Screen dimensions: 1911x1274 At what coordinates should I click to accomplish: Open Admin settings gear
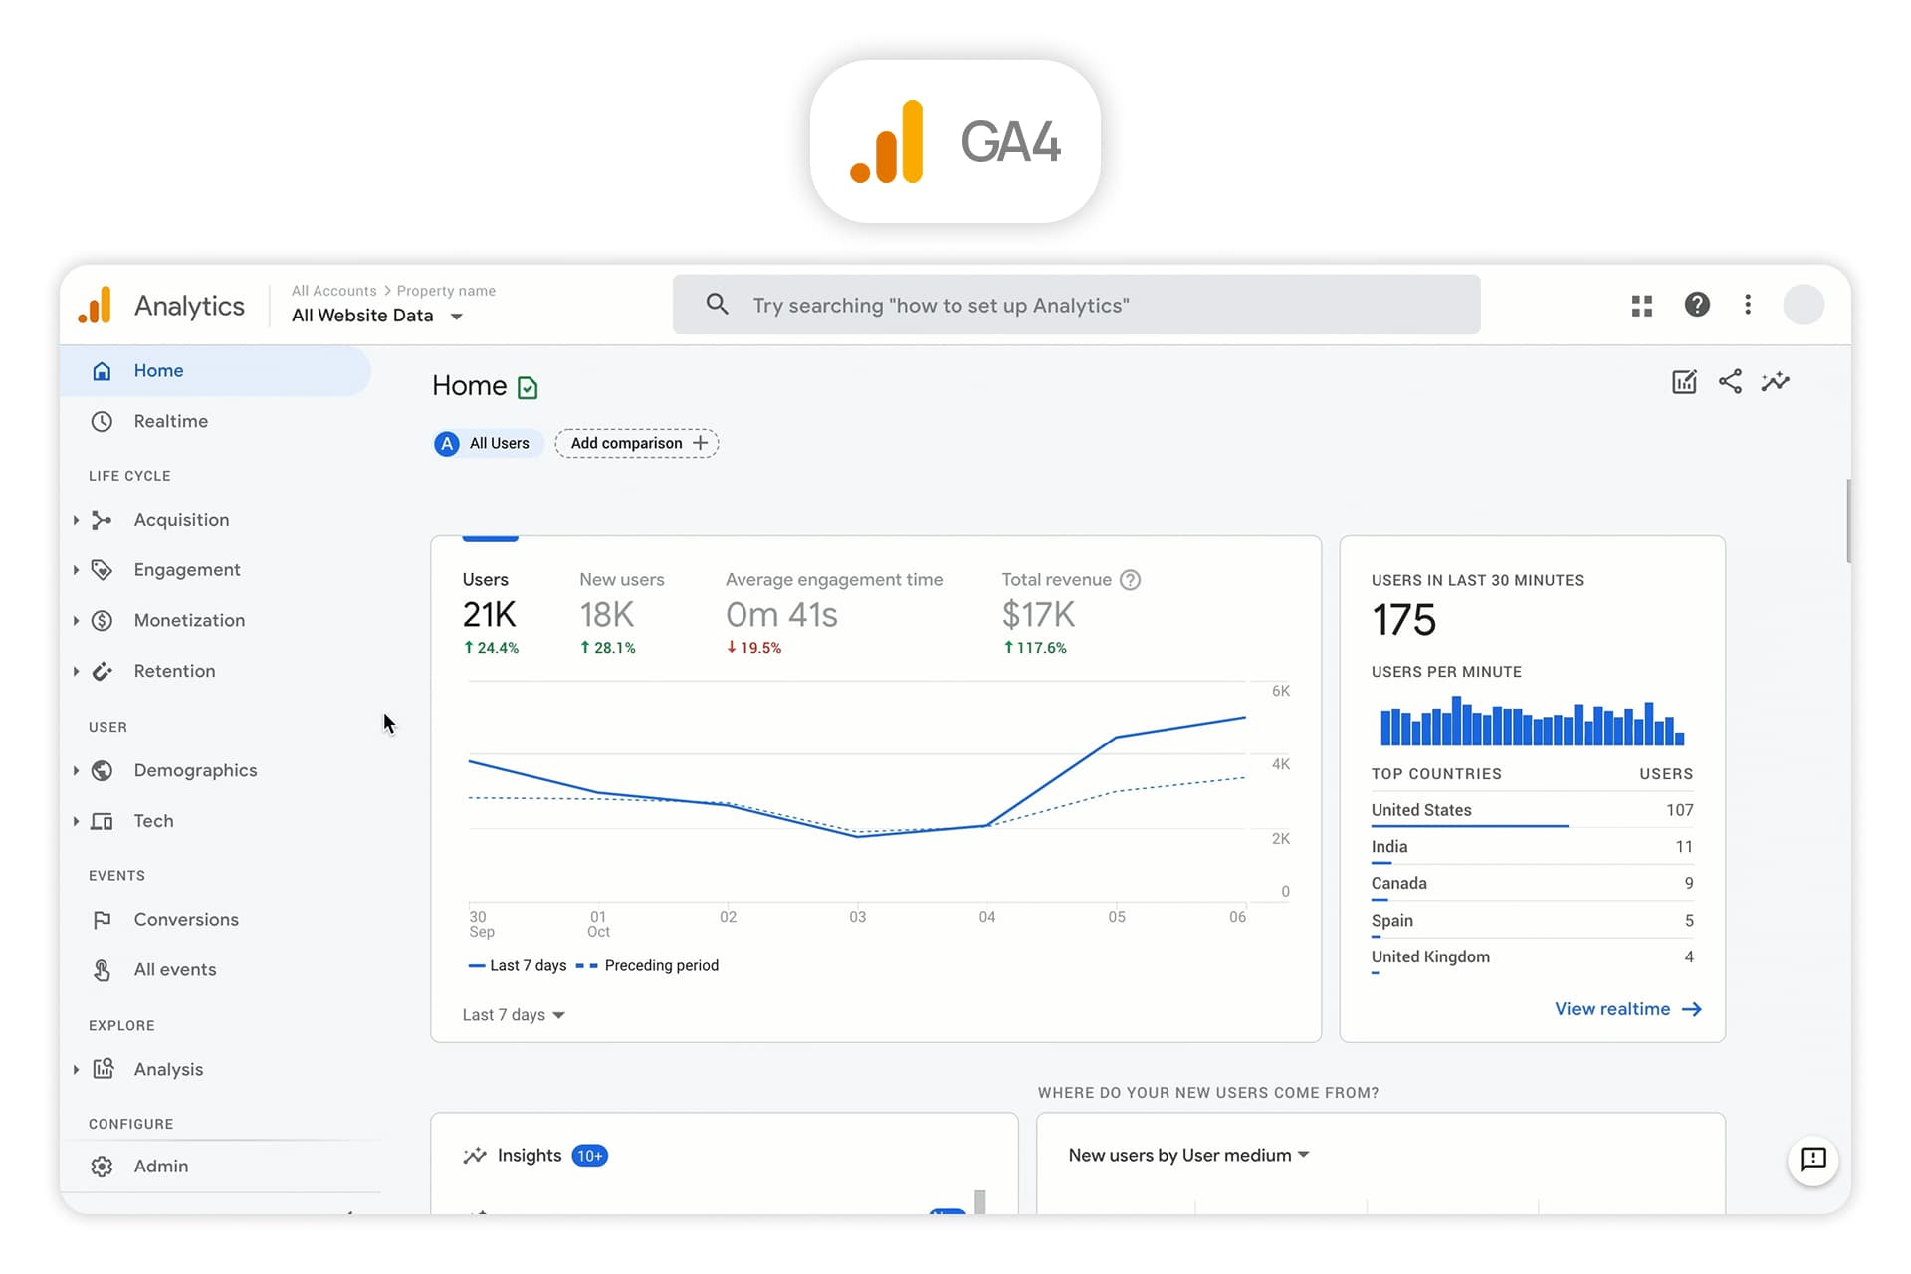click(x=103, y=1166)
